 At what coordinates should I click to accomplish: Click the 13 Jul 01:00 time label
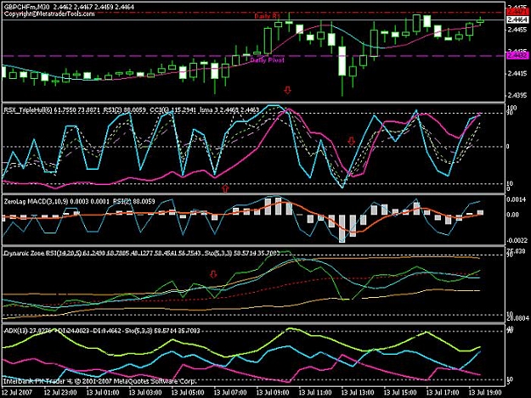[103, 393]
